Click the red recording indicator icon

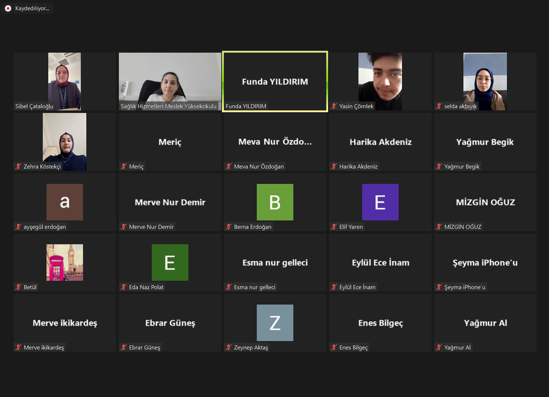click(8, 9)
